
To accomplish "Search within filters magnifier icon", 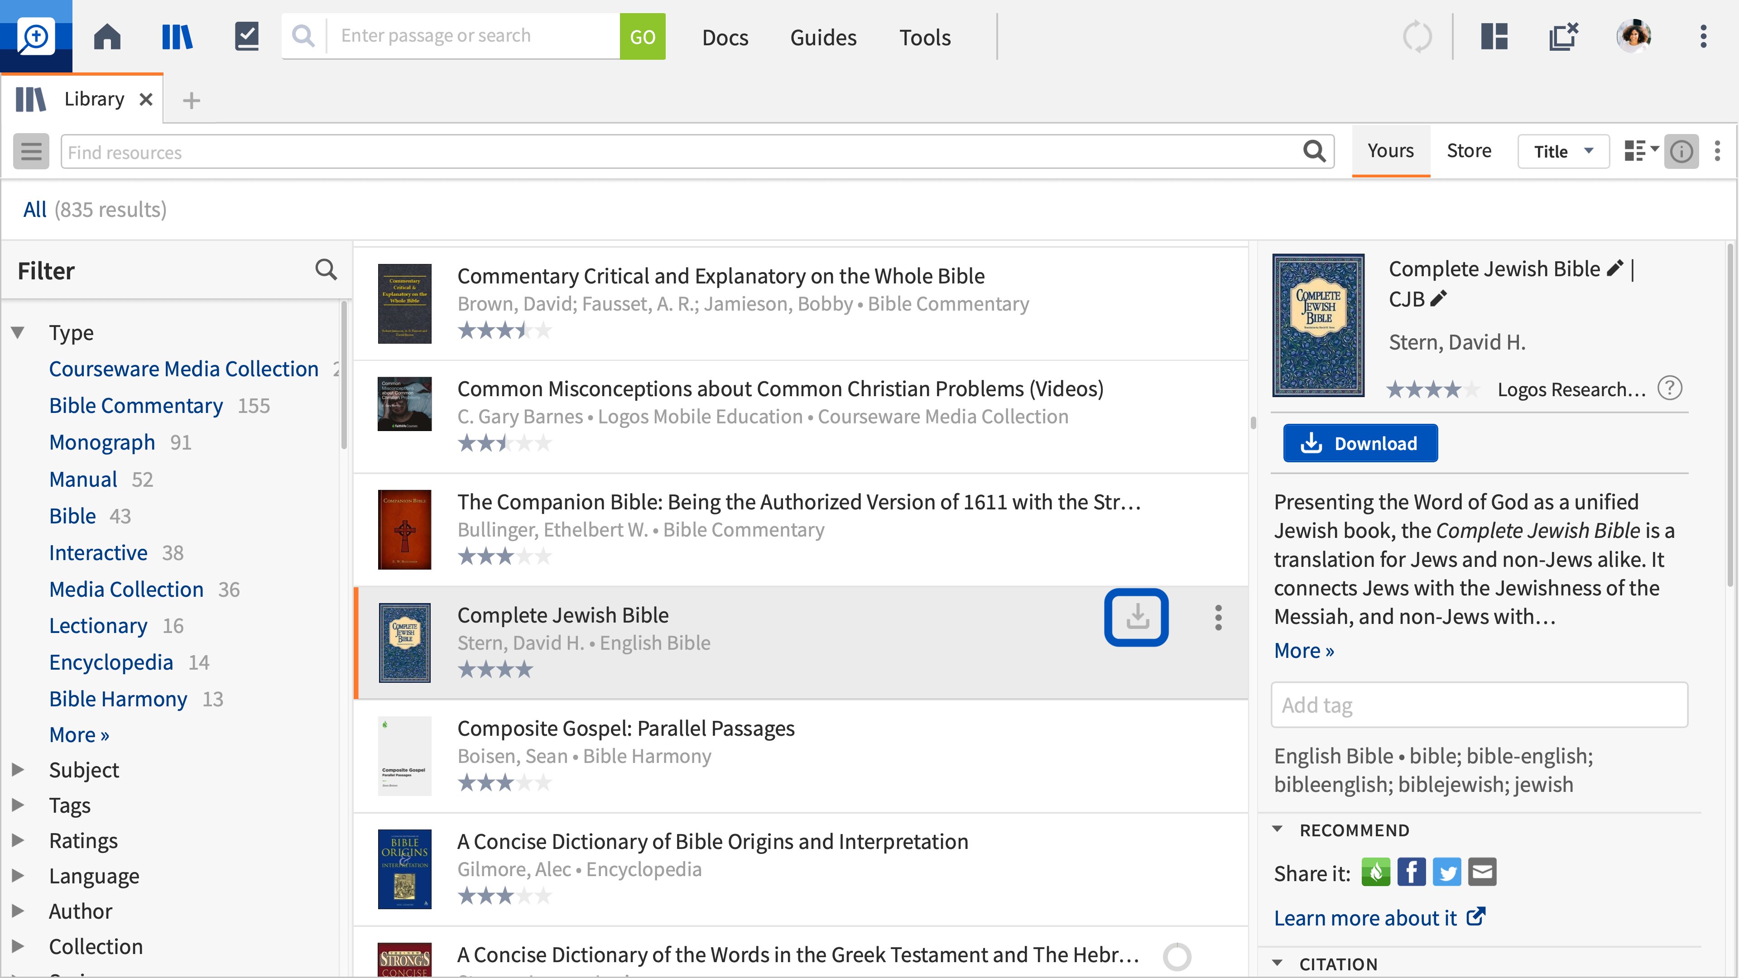I will (326, 270).
